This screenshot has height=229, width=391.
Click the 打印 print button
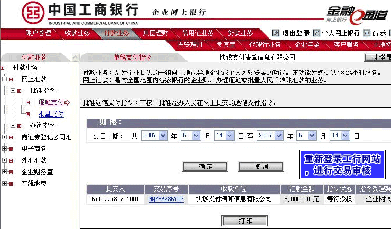click(x=245, y=221)
